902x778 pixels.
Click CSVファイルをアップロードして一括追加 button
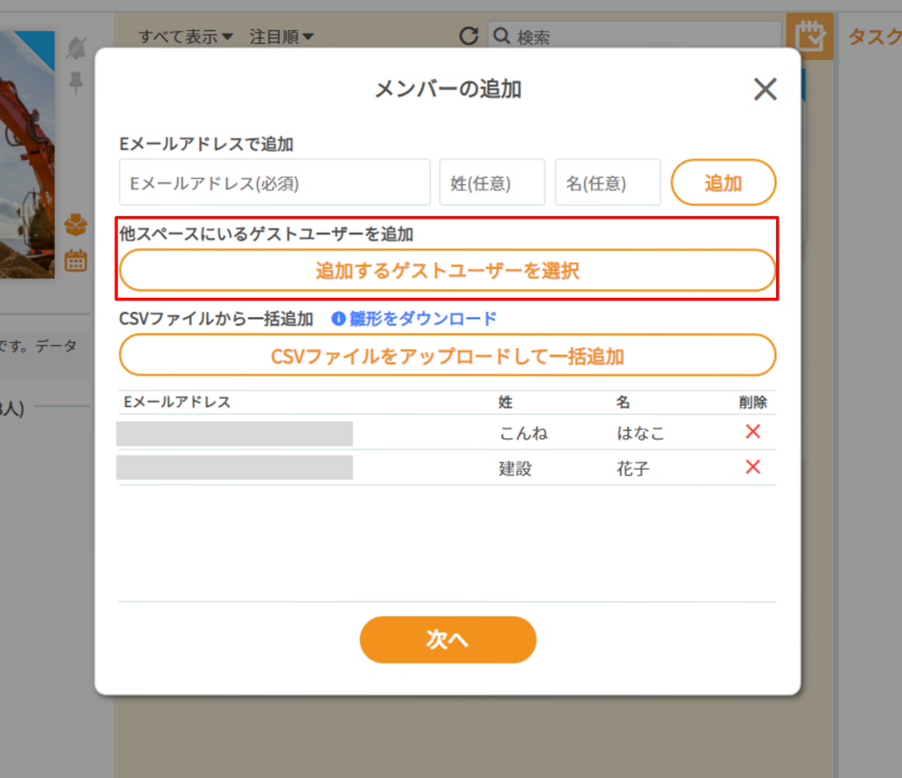[x=447, y=354]
